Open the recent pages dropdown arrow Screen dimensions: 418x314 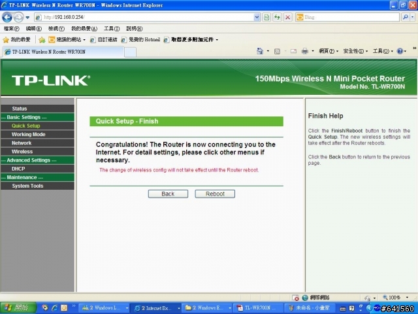pyautogui.click(x=27, y=18)
